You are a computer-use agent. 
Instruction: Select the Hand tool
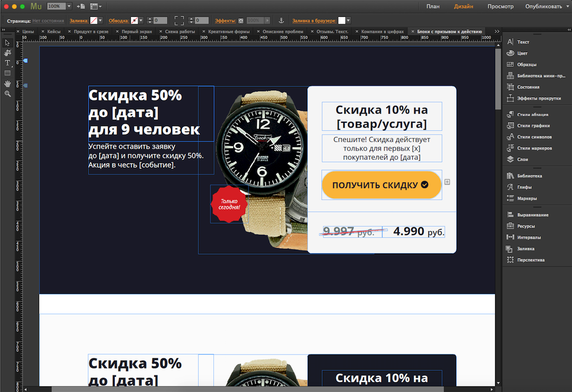(x=7, y=84)
